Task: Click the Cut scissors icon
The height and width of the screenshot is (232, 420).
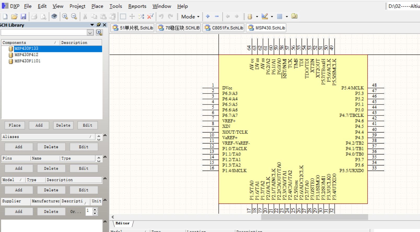Action: (x=85, y=16)
